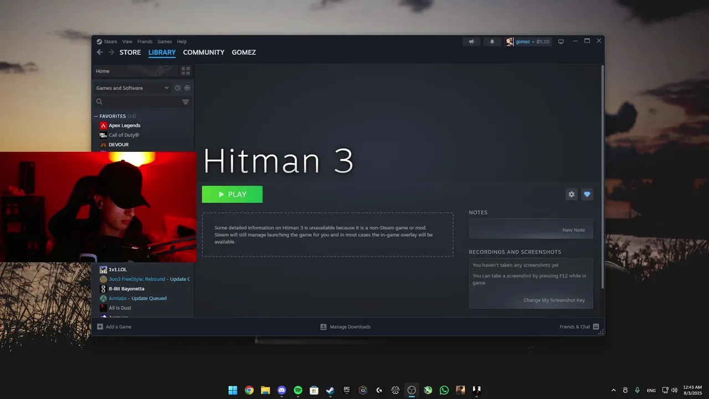Click Steam icon in taskbar
Viewport: 709px width, 399px height.
(330, 390)
